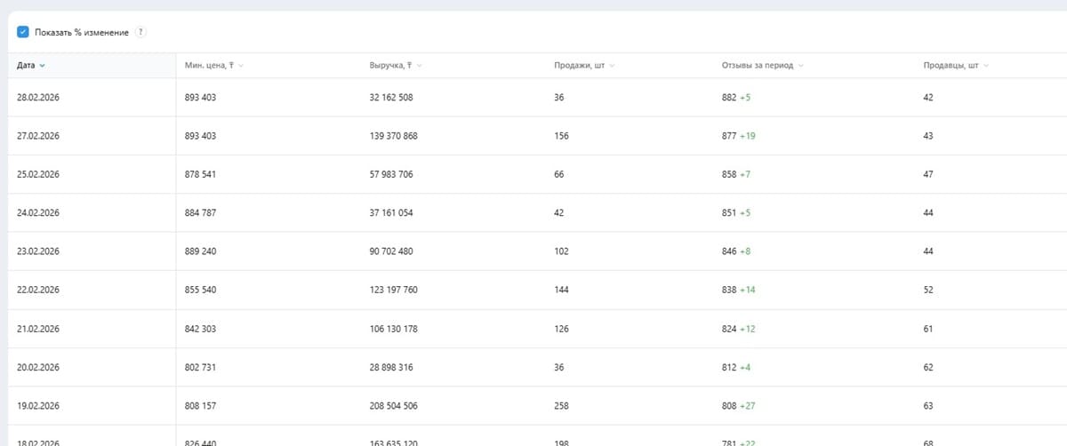This screenshot has height=446, width=1067.
Task: Select date cell 24.02.2026
Action: (38, 213)
